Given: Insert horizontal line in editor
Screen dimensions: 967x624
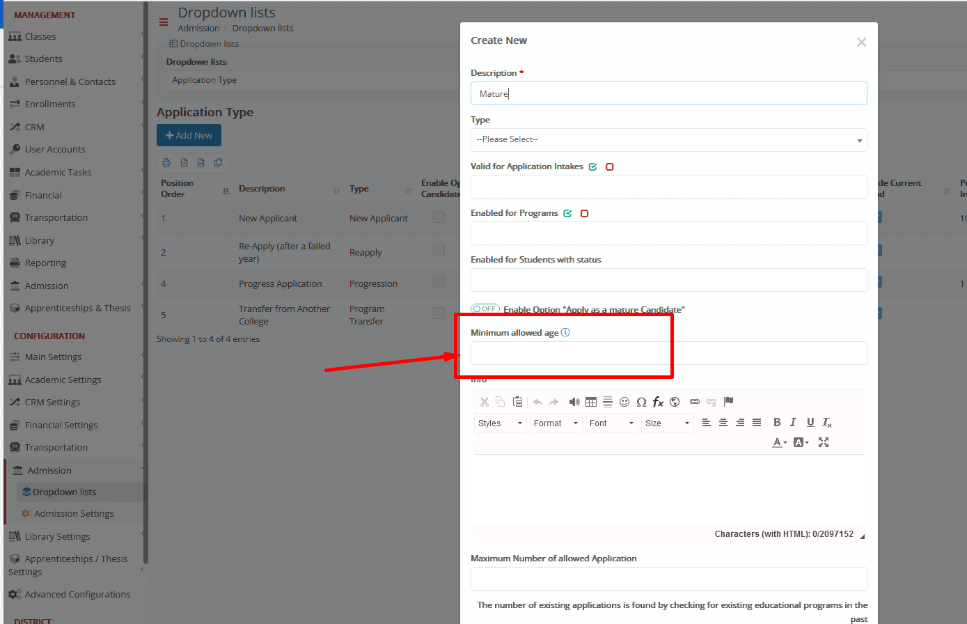Looking at the screenshot, I should 608,402.
